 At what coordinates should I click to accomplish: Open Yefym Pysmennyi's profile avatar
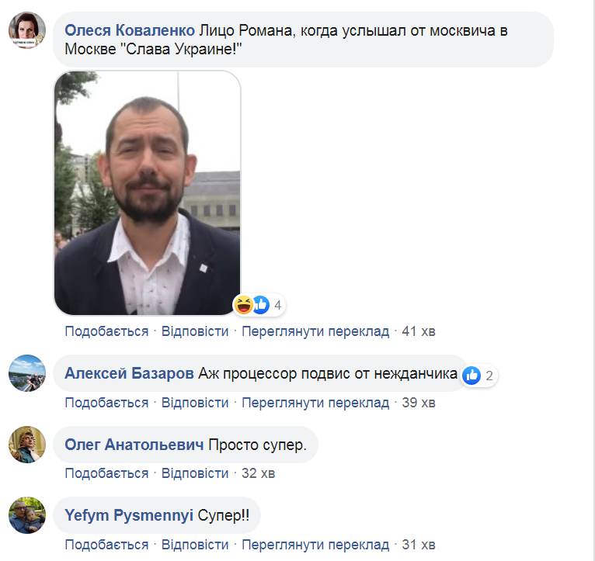click(x=27, y=515)
